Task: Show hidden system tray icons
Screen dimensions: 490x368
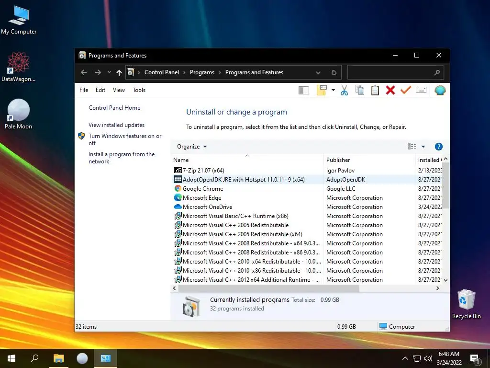Action: [405, 358]
